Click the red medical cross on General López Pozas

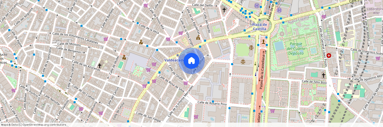329,56
